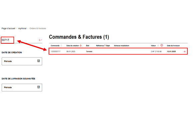Open the myHoval breadcrumb link
This screenshot has height=121, width=194.
[22, 28]
